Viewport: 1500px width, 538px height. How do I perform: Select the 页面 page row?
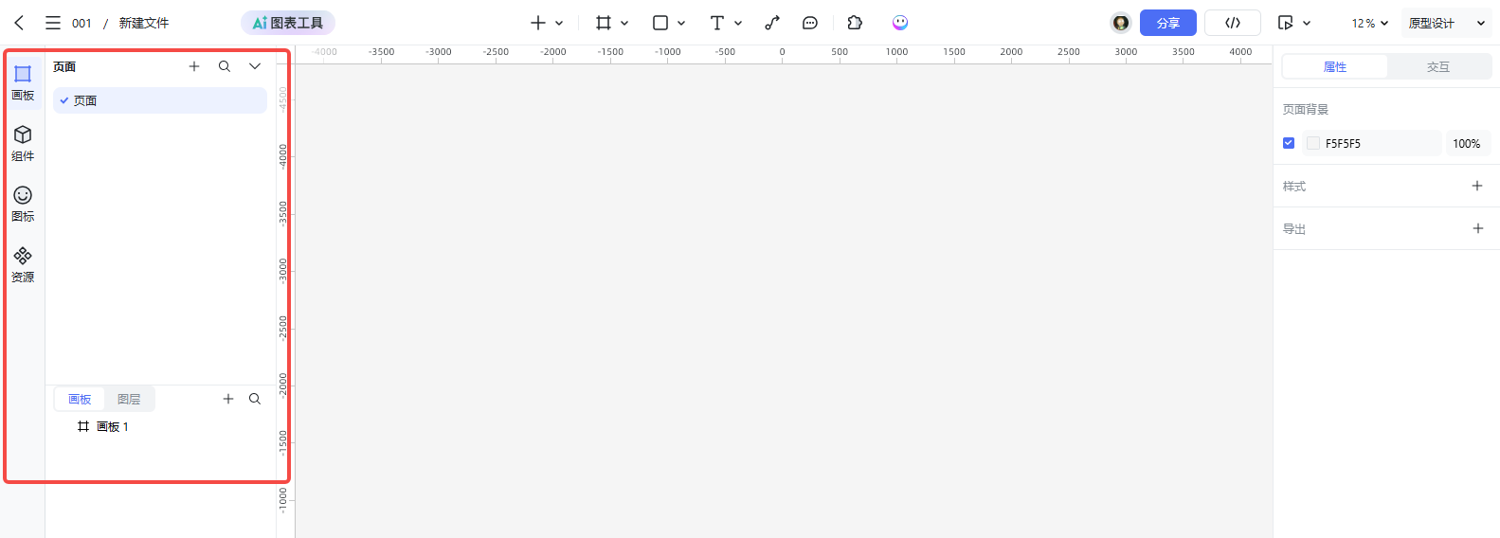tap(159, 100)
